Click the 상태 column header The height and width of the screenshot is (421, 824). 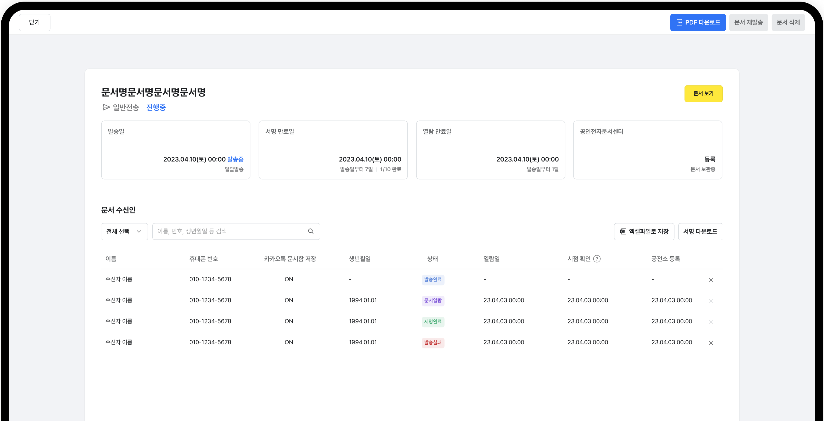point(432,259)
